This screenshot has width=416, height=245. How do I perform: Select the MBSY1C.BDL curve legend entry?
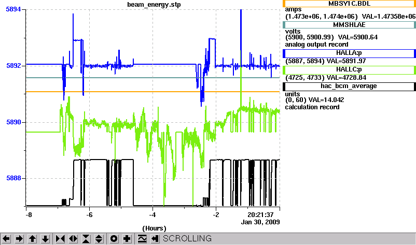click(x=349, y=4)
